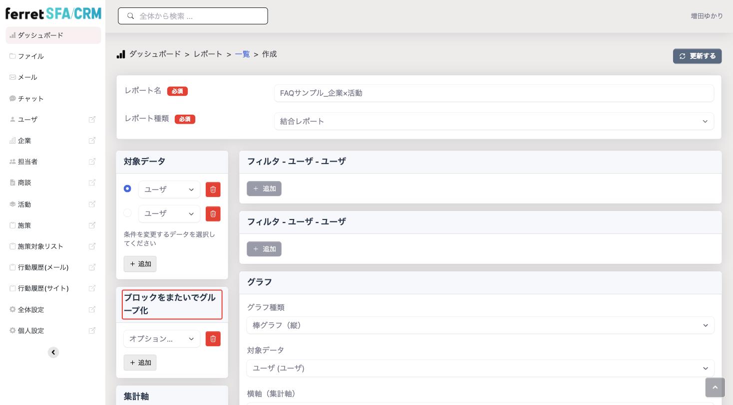The image size is (733, 405).
Task: Open second ユーザ data dropdown
Action: pos(169,214)
